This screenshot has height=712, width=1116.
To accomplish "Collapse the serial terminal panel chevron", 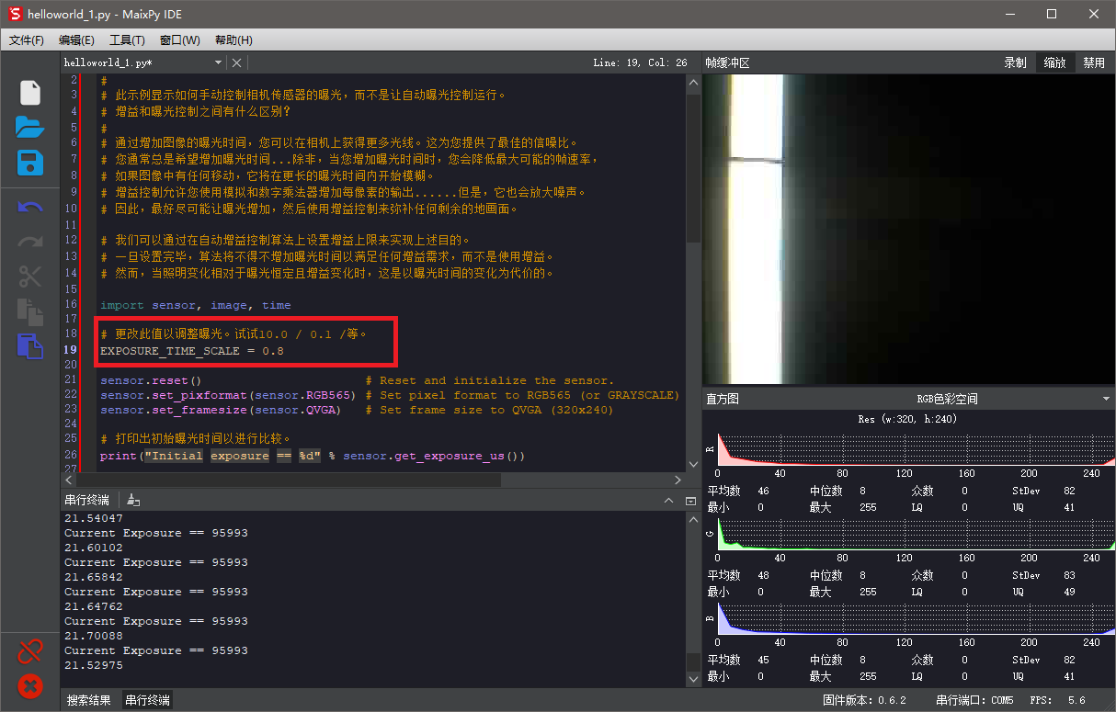I will coord(669,500).
